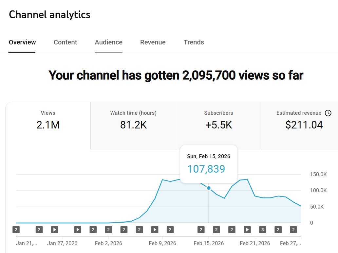Click the play-icon marker left of Feb 9
This screenshot has height=253, width=338.
coord(155,229)
